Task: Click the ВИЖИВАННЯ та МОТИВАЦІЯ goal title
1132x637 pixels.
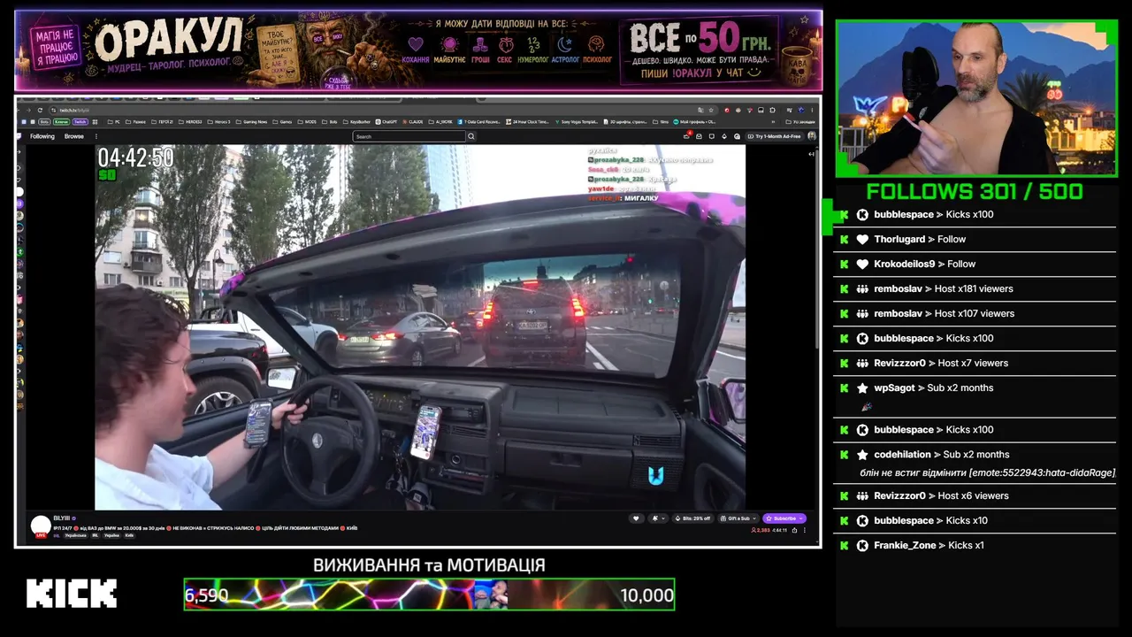Action: pos(429,564)
